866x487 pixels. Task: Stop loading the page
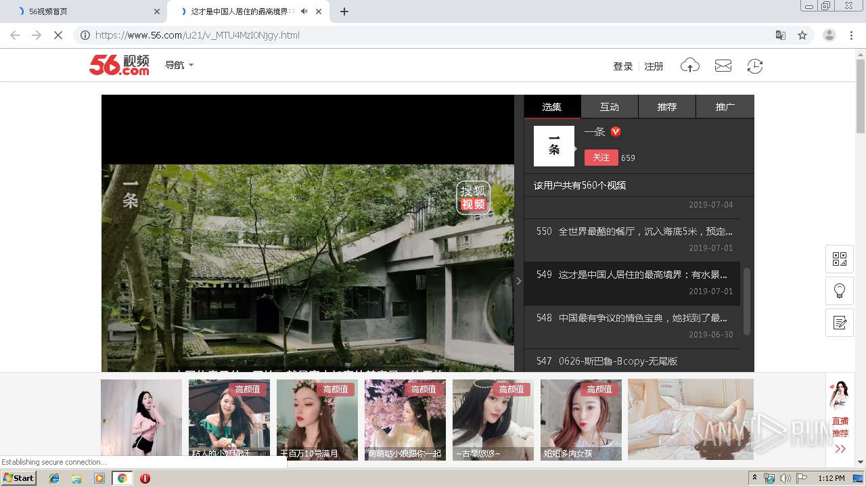coord(58,35)
